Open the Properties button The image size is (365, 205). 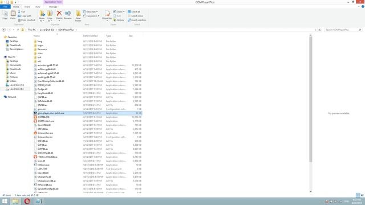107,16
